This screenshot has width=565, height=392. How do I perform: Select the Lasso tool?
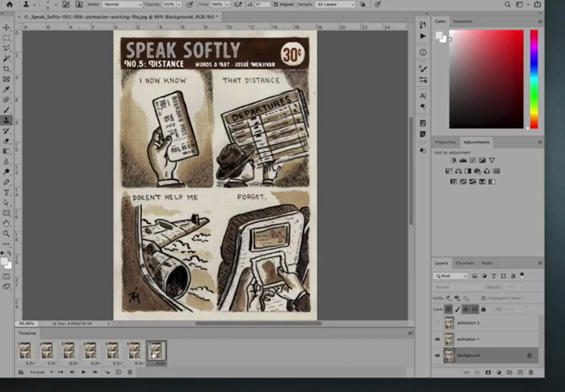click(6, 48)
